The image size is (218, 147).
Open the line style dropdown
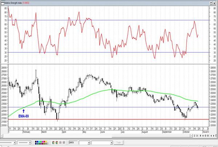pos(15,142)
